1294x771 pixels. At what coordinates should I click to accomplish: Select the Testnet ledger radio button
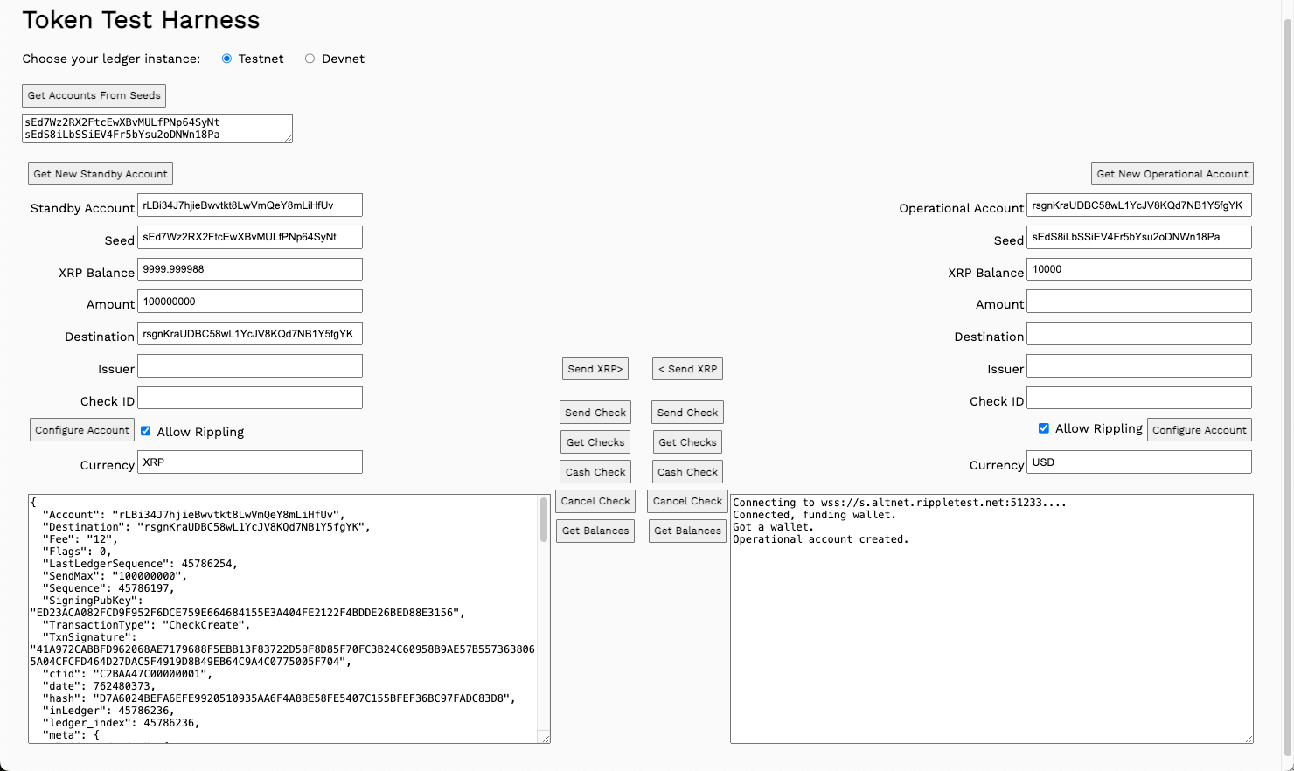pos(227,59)
